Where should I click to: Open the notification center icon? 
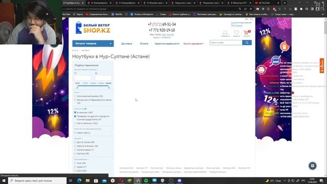(x=321, y=180)
